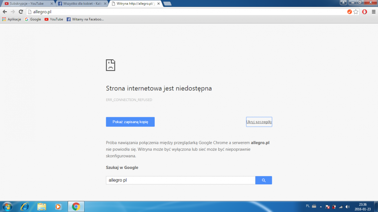Open the Windows Start menu
The height and width of the screenshot is (212, 378).
tap(7, 206)
